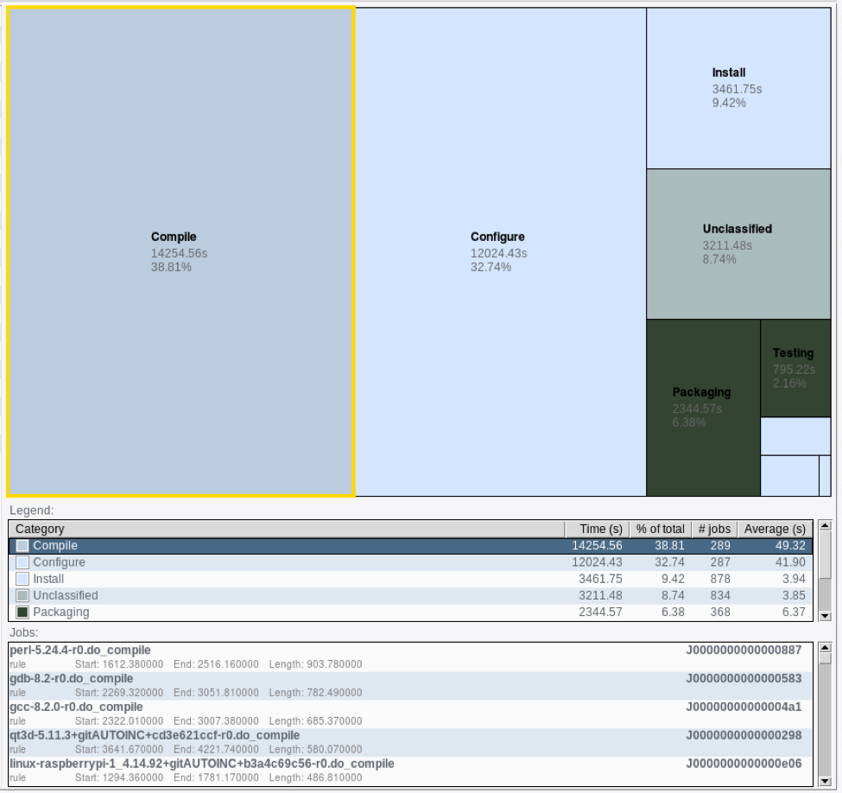This screenshot has width=842, height=793.
Task: Sort legend by Average (s) column
Action: [x=775, y=530]
